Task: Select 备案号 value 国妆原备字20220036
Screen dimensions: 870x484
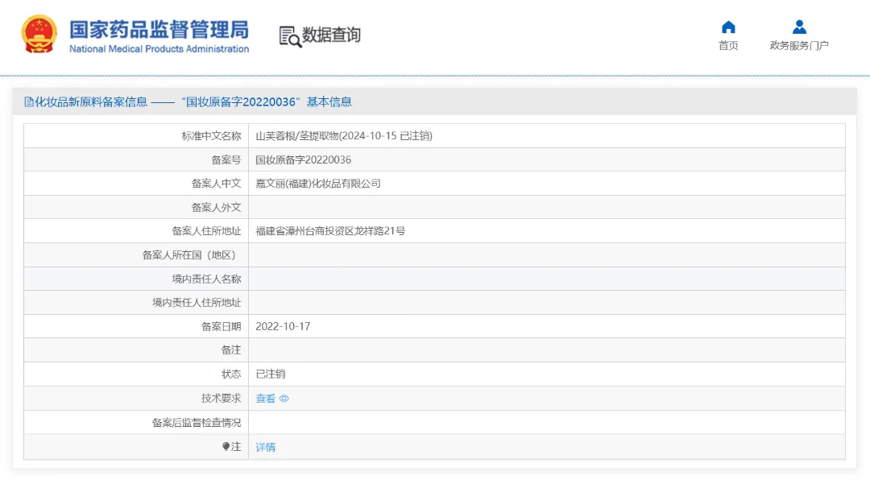Action: (303, 159)
